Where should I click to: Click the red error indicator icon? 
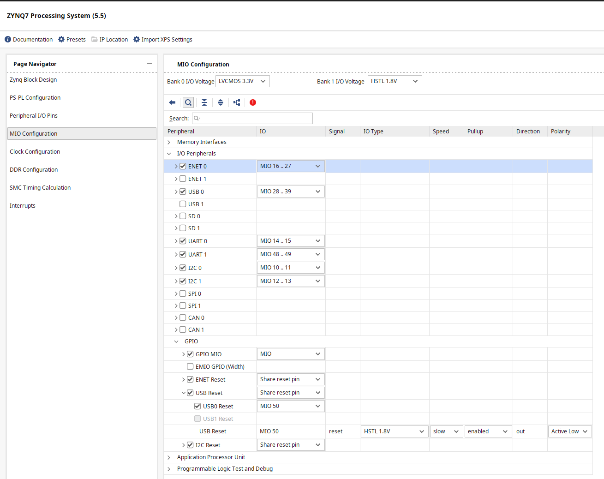point(253,102)
